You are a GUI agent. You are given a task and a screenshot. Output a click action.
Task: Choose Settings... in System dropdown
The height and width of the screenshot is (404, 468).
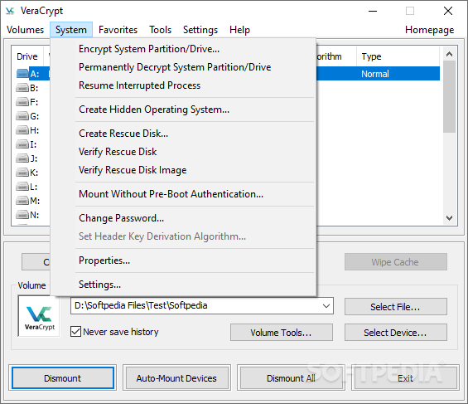click(183, 285)
